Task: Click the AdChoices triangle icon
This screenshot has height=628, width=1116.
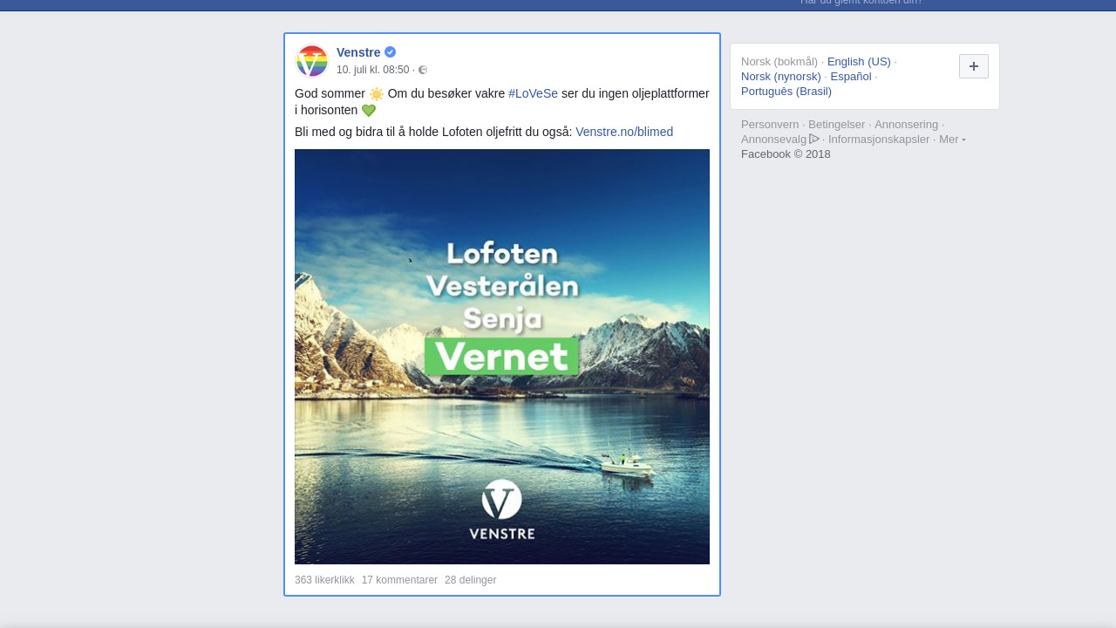Action: coord(814,139)
